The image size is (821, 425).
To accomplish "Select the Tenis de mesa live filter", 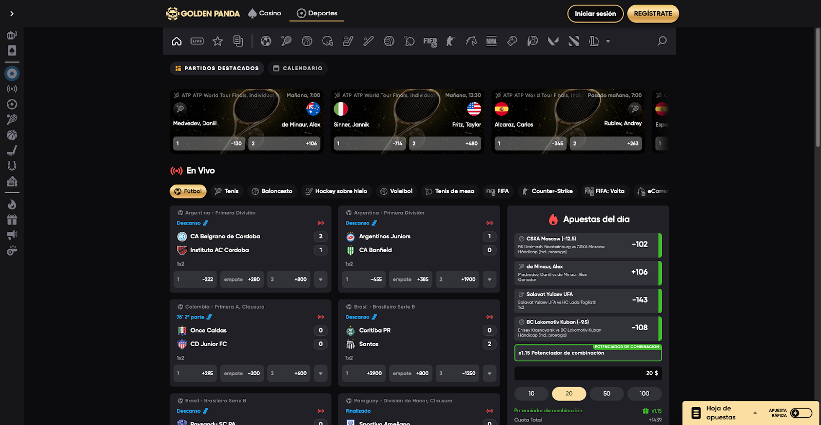I will coord(450,191).
